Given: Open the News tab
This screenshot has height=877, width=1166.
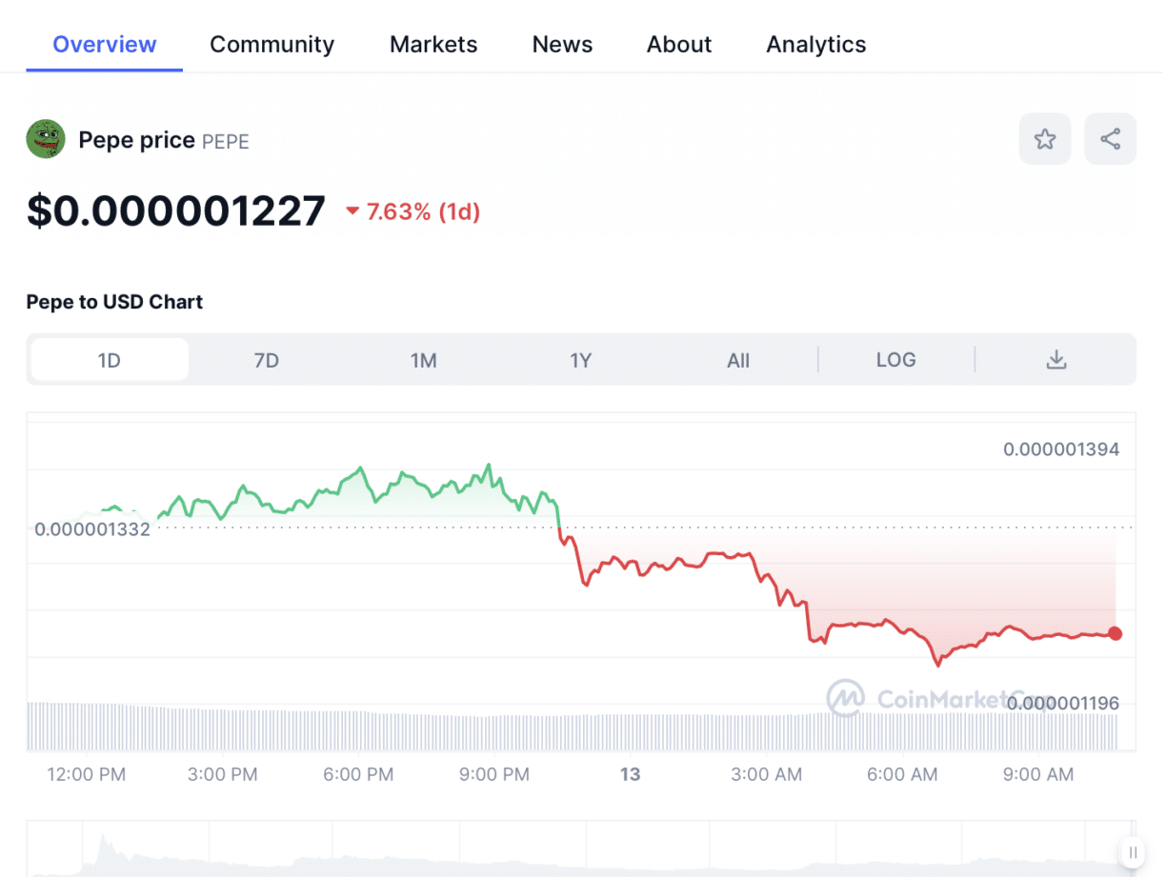Looking at the screenshot, I should click(x=562, y=45).
